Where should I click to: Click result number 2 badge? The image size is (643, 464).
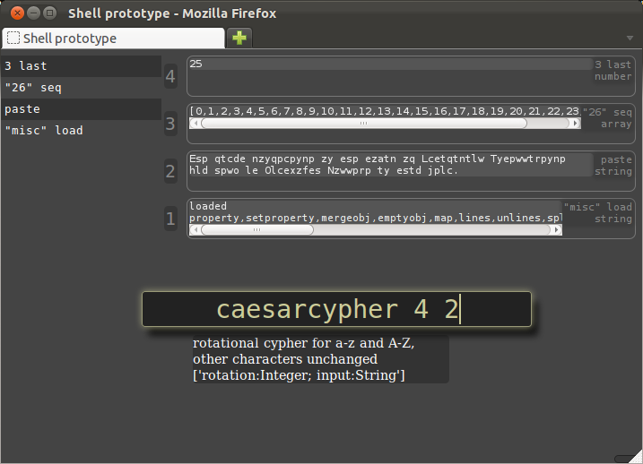170,171
